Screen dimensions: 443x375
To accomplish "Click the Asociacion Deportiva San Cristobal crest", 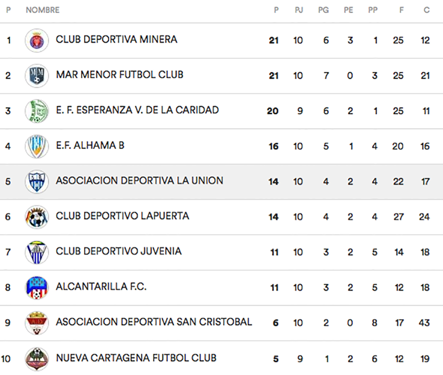I will point(37,323).
